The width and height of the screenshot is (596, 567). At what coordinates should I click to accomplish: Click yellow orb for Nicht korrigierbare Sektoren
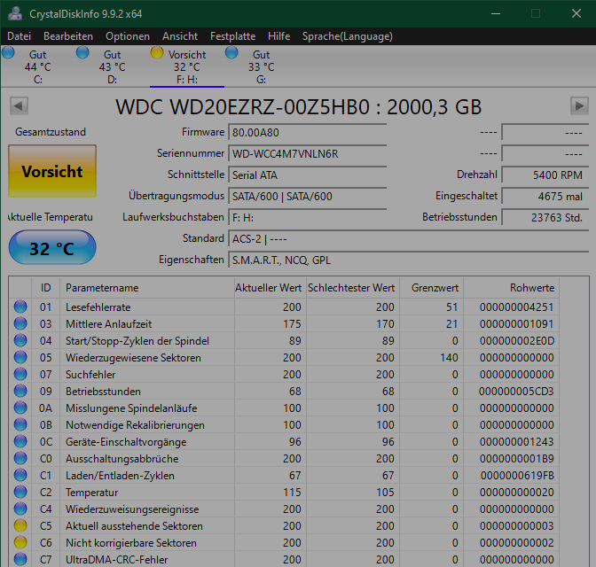point(20,543)
